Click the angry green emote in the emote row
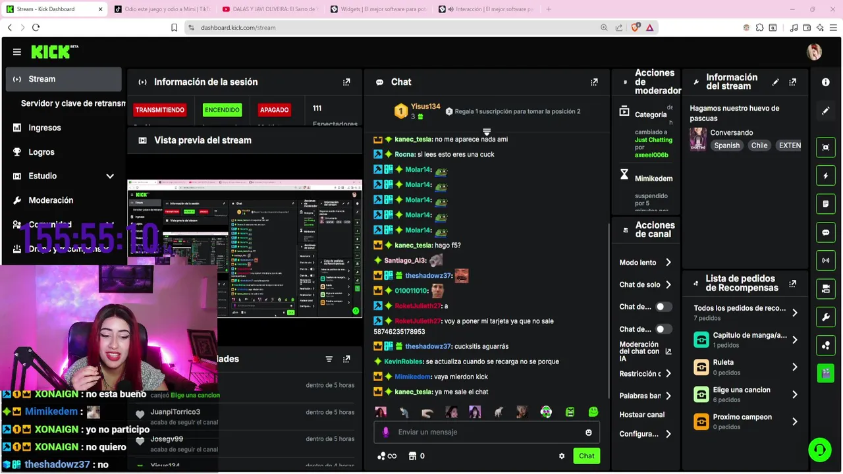Viewport: 843px width, 474px height. click(570, 412)
